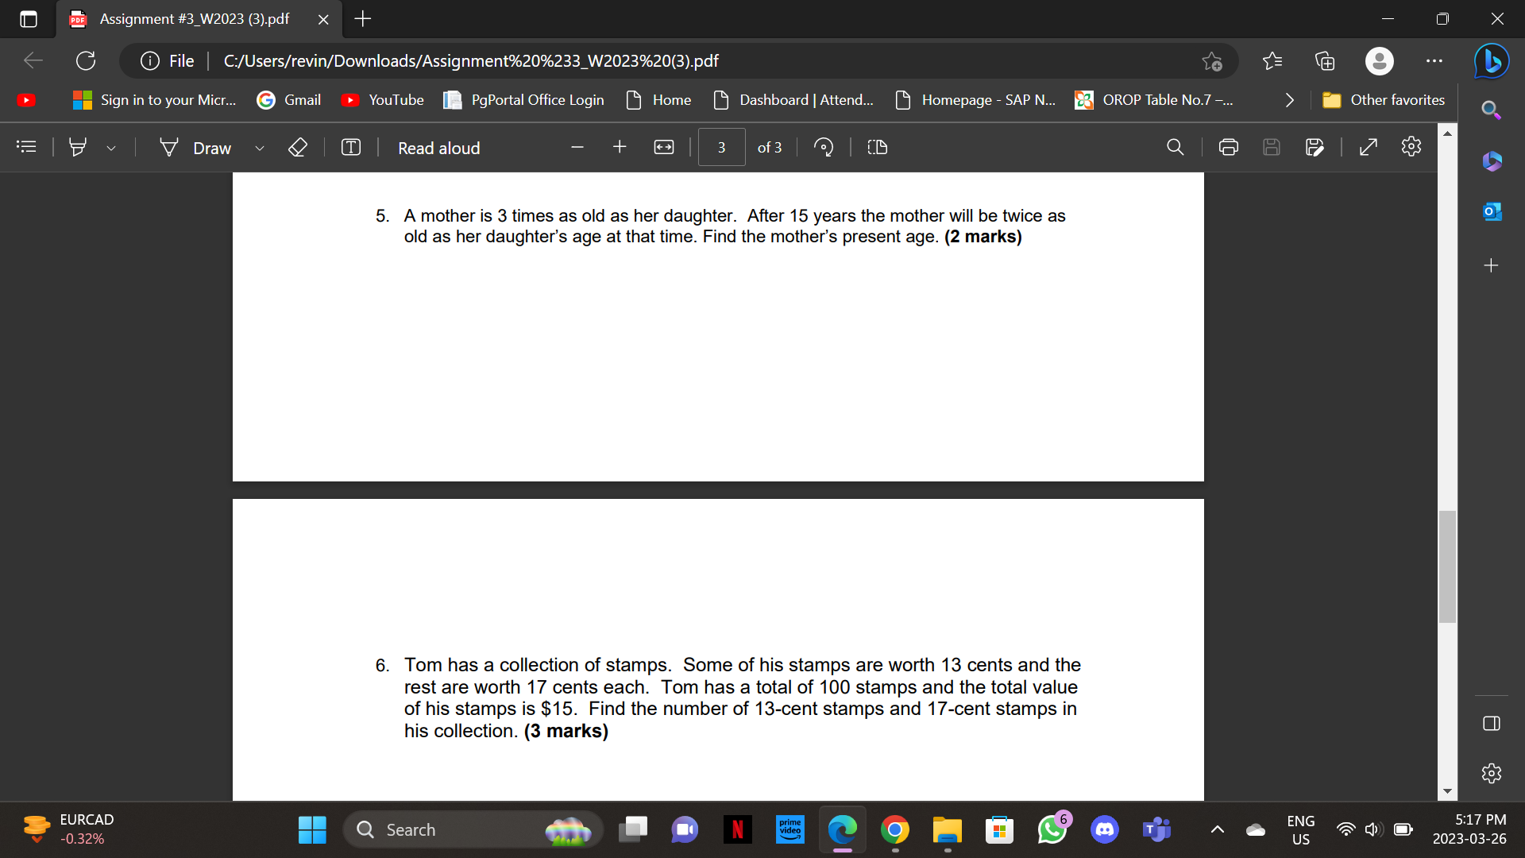Open the Settings and more menu
The image size is (1525, 858).
(1434, 60)
